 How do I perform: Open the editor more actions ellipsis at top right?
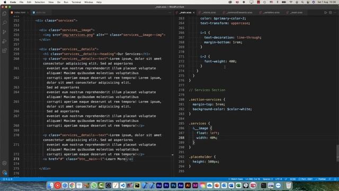pyautogui.click(x=335, y=13)
